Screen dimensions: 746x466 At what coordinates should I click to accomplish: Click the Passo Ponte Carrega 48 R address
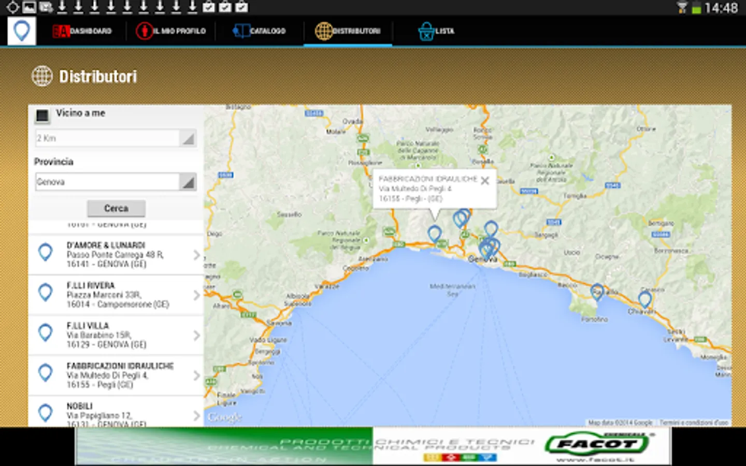click(115, 255)
